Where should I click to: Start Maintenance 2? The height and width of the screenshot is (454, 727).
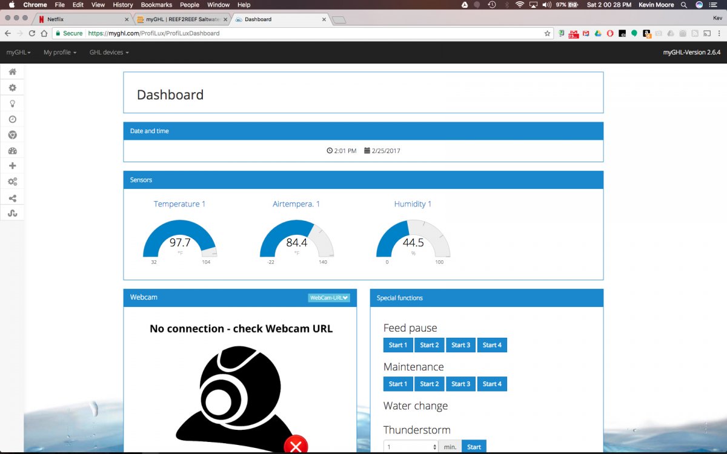coord(430,384)
